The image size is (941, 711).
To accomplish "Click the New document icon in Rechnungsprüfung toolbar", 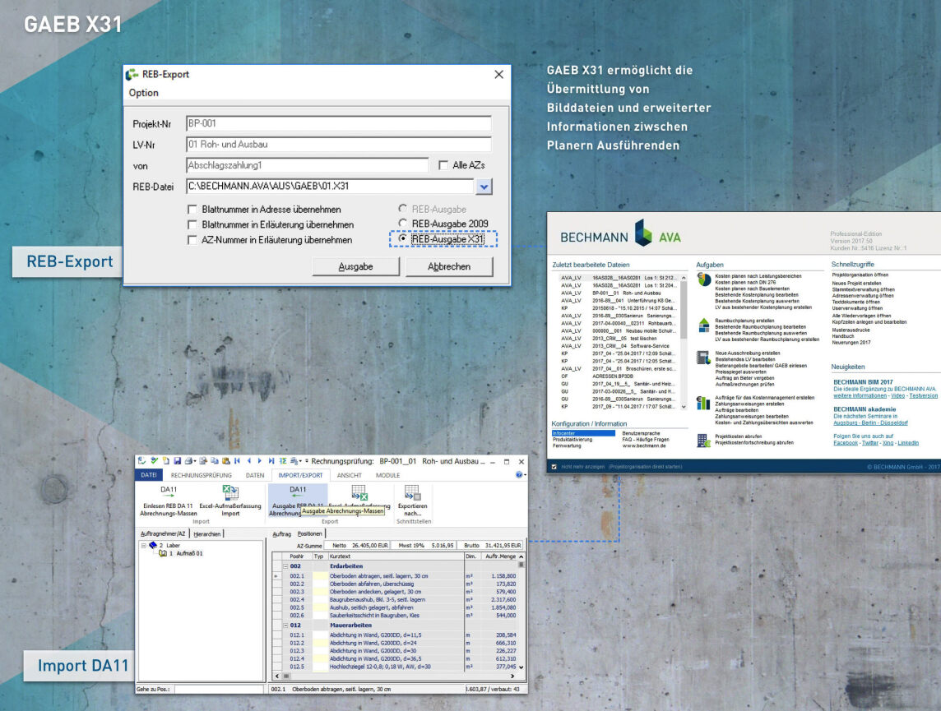I will [x=166, y=461].
